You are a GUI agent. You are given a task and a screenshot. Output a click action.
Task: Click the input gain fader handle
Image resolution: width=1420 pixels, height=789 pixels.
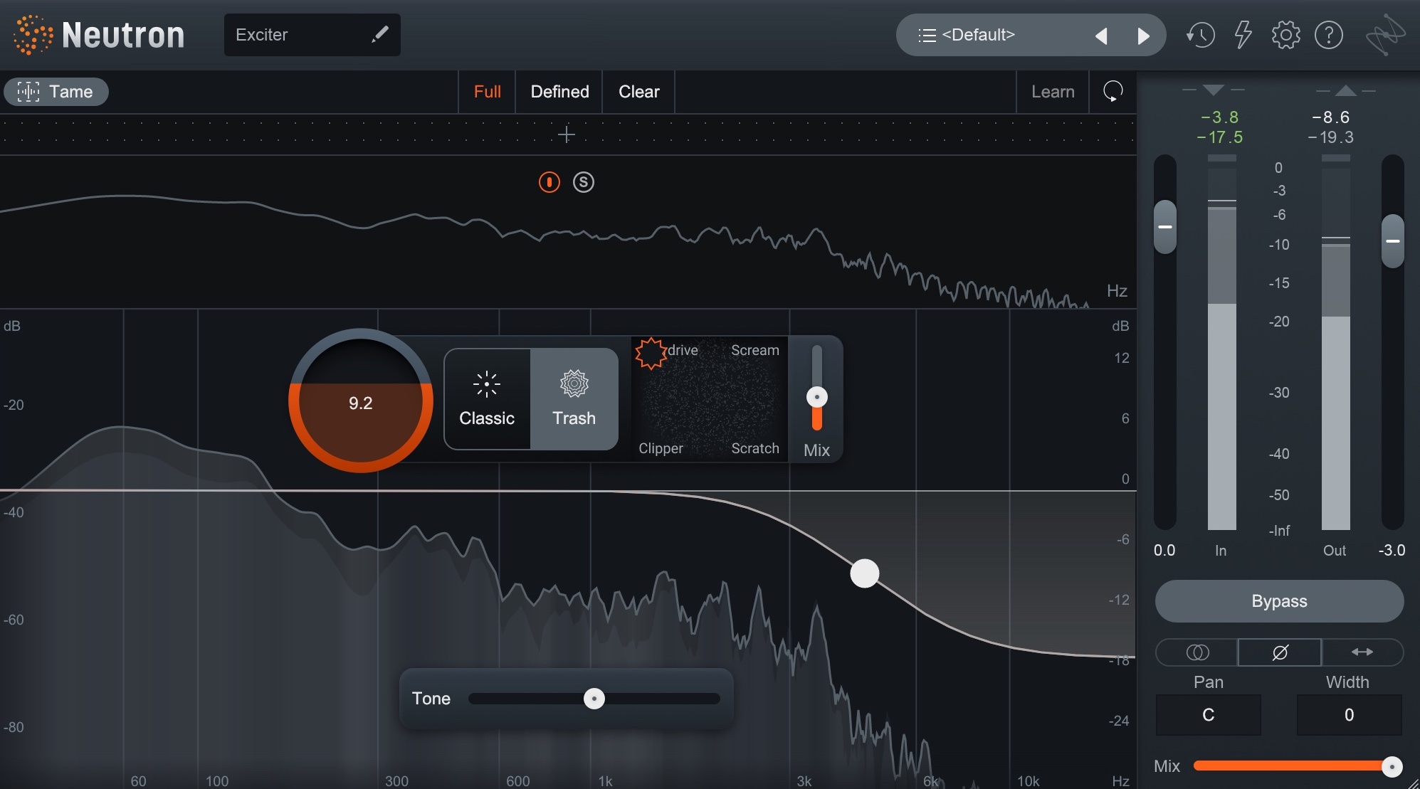click(1165, 227)
